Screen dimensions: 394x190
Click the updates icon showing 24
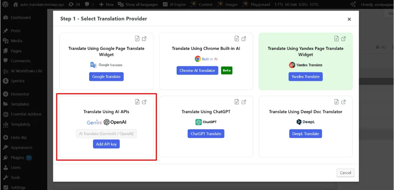click(x=74, y=4)
